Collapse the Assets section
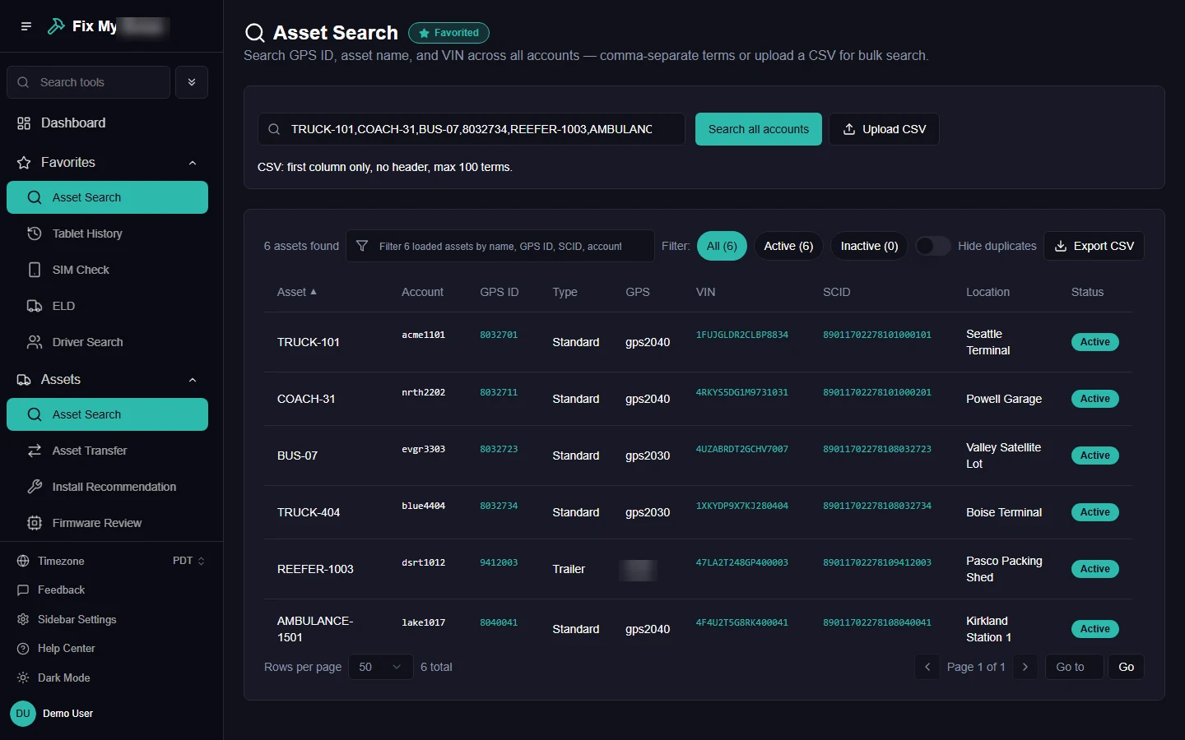This screenshot has height=740, width=1185. (x=107, y=380)
